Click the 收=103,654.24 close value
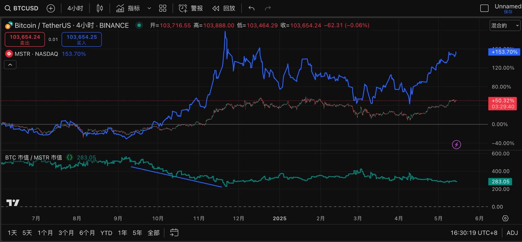 [301, 26]
